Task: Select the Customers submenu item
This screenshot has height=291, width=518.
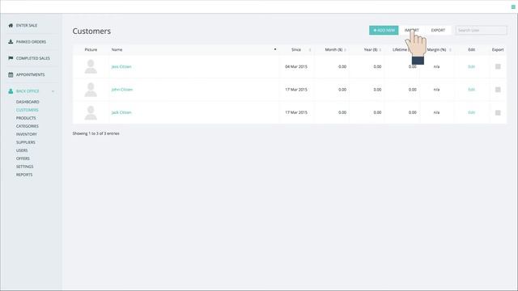Action: [28, 110]
